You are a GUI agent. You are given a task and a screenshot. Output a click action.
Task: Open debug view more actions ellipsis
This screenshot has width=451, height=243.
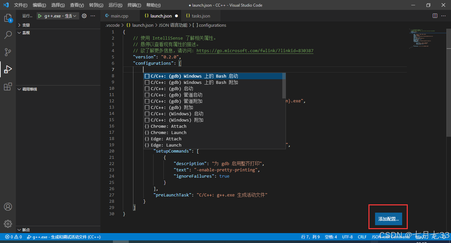click(93, 16)
